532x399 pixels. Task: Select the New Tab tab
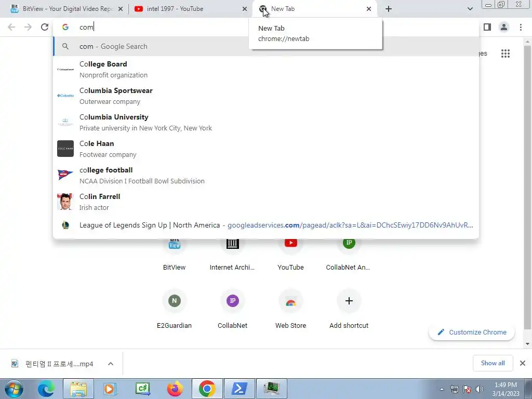(314, 9)
